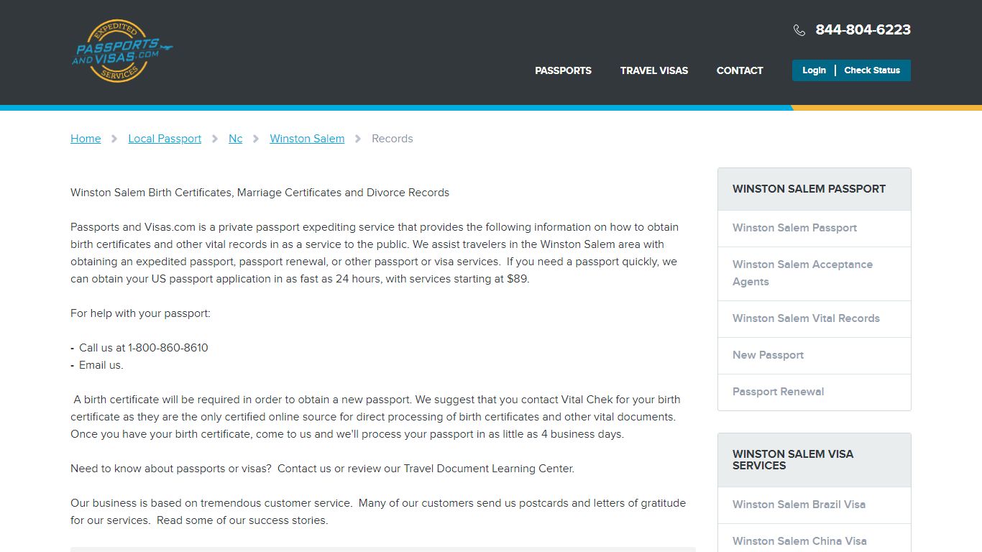This screenshot has width=982, height=552.
Task: Click the page title about Birth Certificates
Action: point(260,193)
